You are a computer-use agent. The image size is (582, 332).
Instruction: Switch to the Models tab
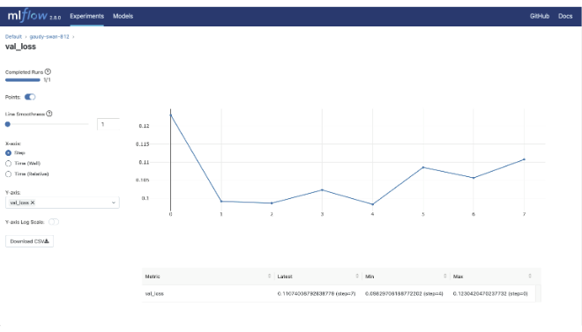(x=123, y=16)
